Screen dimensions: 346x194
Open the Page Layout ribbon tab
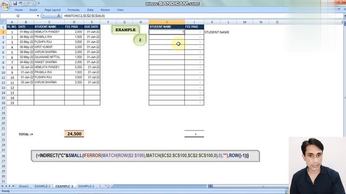tap(52, 10)
